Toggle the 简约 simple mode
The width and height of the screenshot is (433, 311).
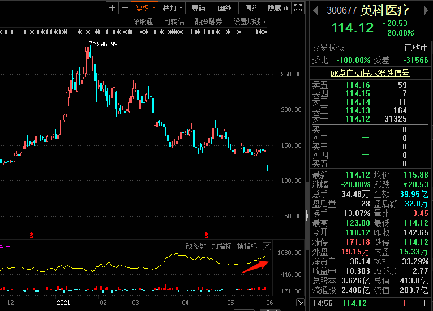251,8
